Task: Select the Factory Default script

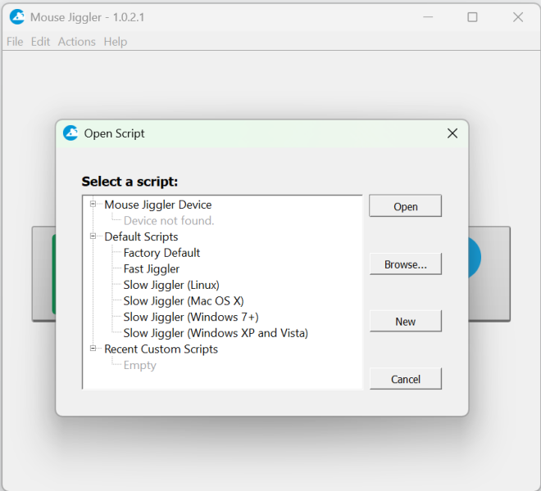Action: [x=161, y=253]
